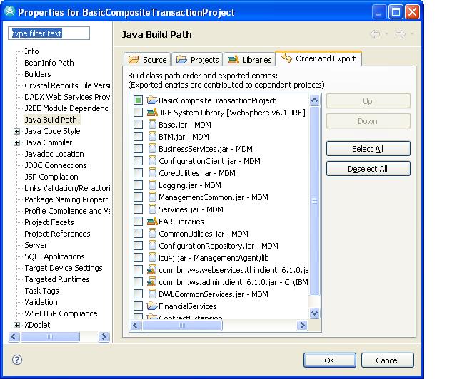Select the Order and Export tab
Image resolution: width=457 pixels, height=379 pixels.
(318, 58)
